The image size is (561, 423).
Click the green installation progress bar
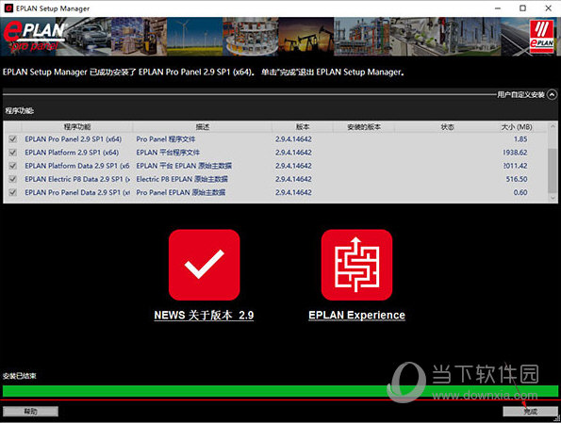click(x=280, y=391)
